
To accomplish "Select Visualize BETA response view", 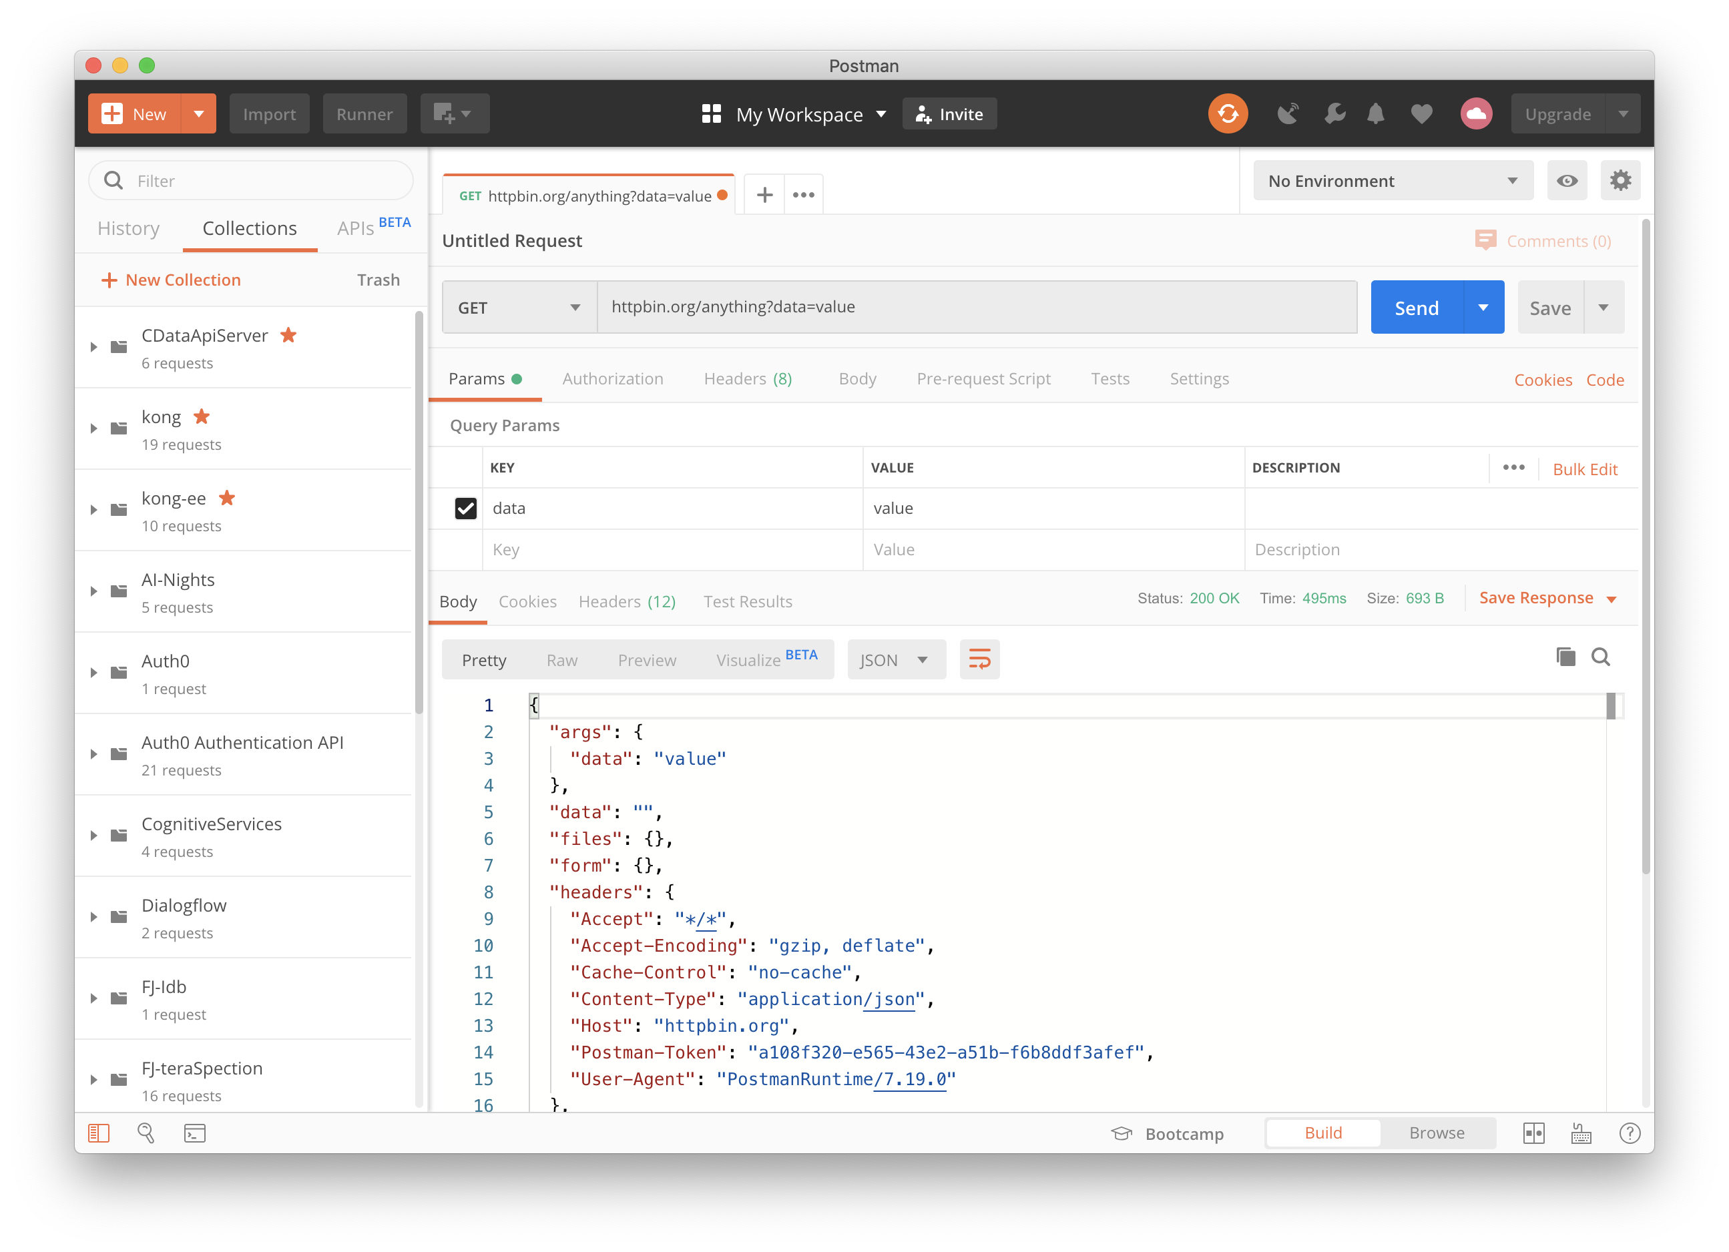I will [766, 660].
